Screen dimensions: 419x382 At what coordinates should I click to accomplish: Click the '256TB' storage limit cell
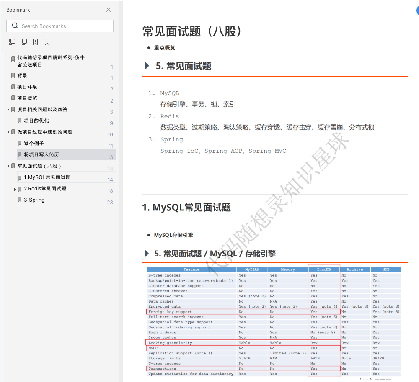coord(245,358)
